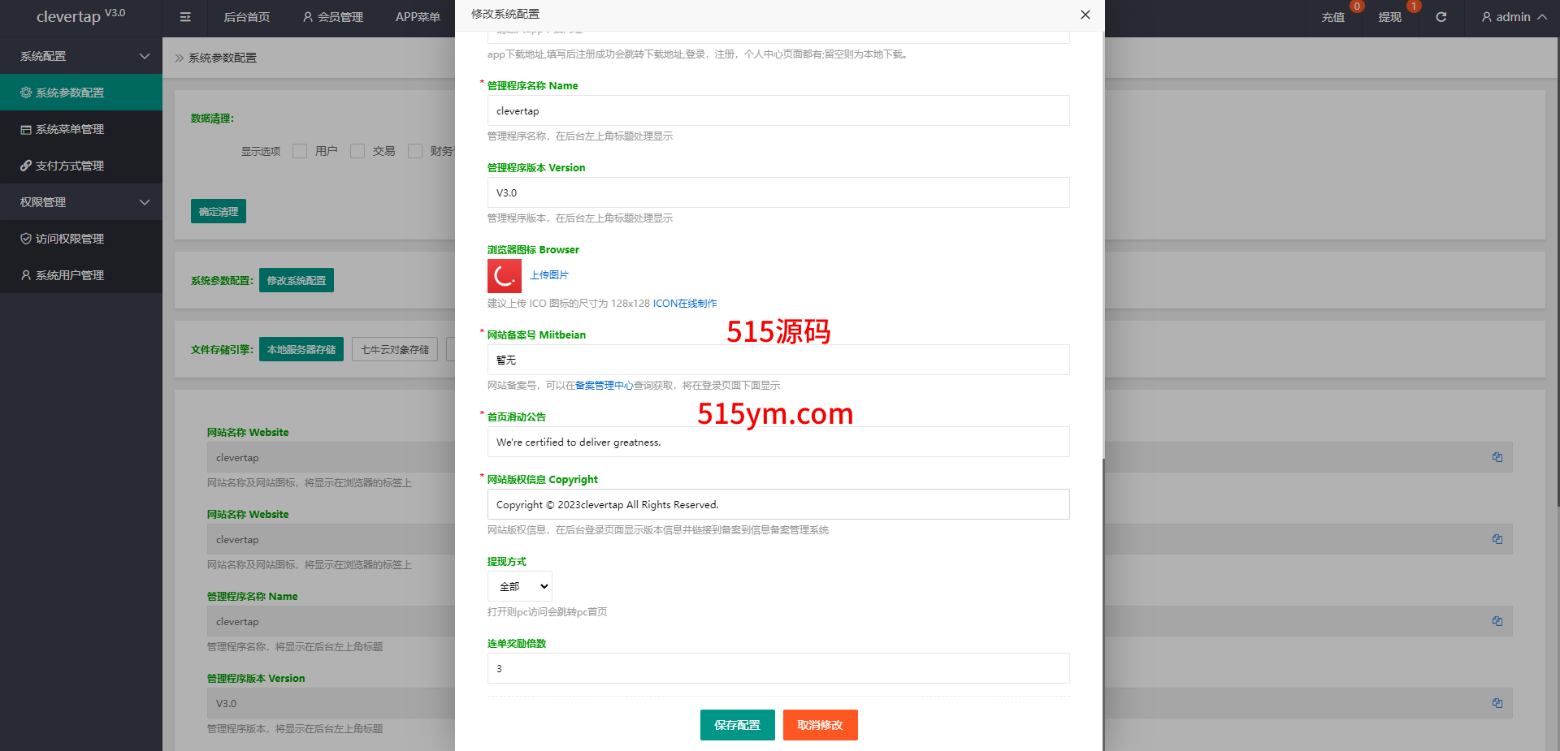Click the refresh icon in top bar
The image size is (1560, 751).
click(x=1441, y=17)
